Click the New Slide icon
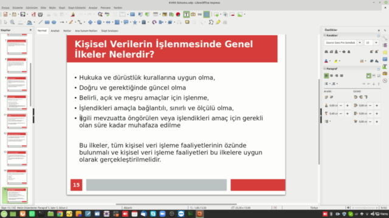 pyautogui.click(x=216, y=15)
